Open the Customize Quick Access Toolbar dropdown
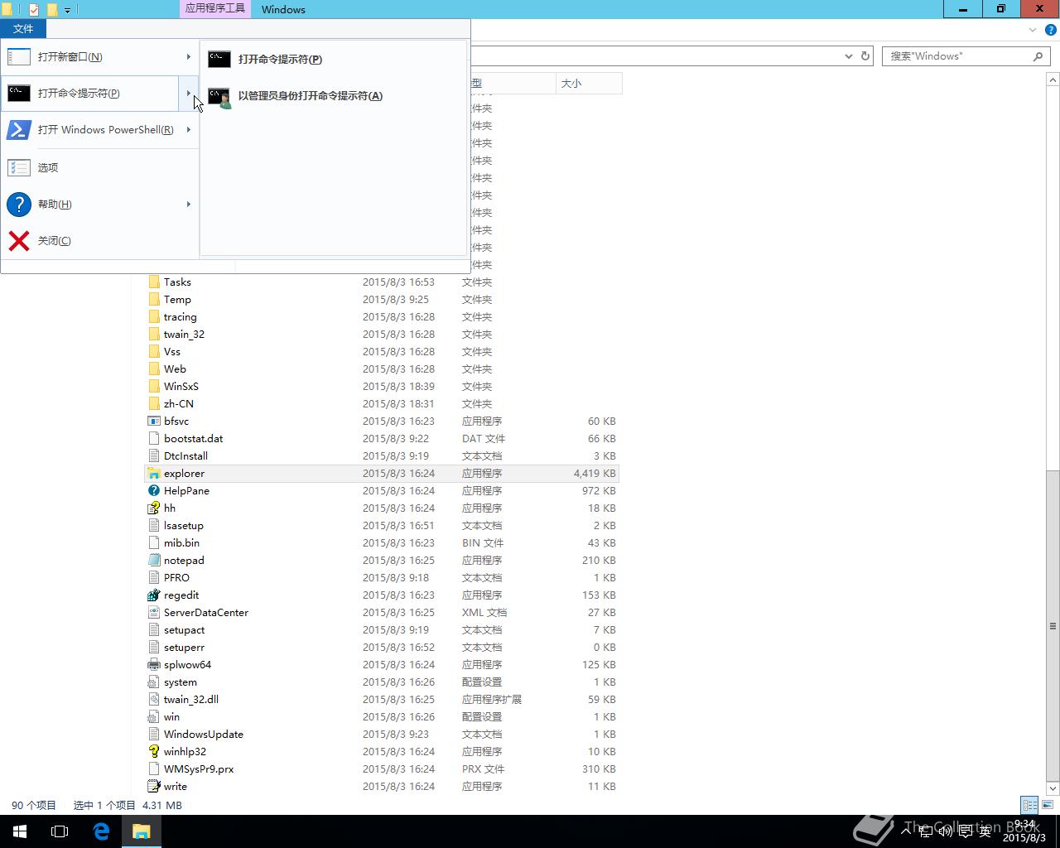The width and height of the screenshot is (1060, 848). (67, 11)
